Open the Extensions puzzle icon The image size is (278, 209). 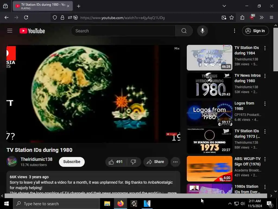(x=242, y=17)
